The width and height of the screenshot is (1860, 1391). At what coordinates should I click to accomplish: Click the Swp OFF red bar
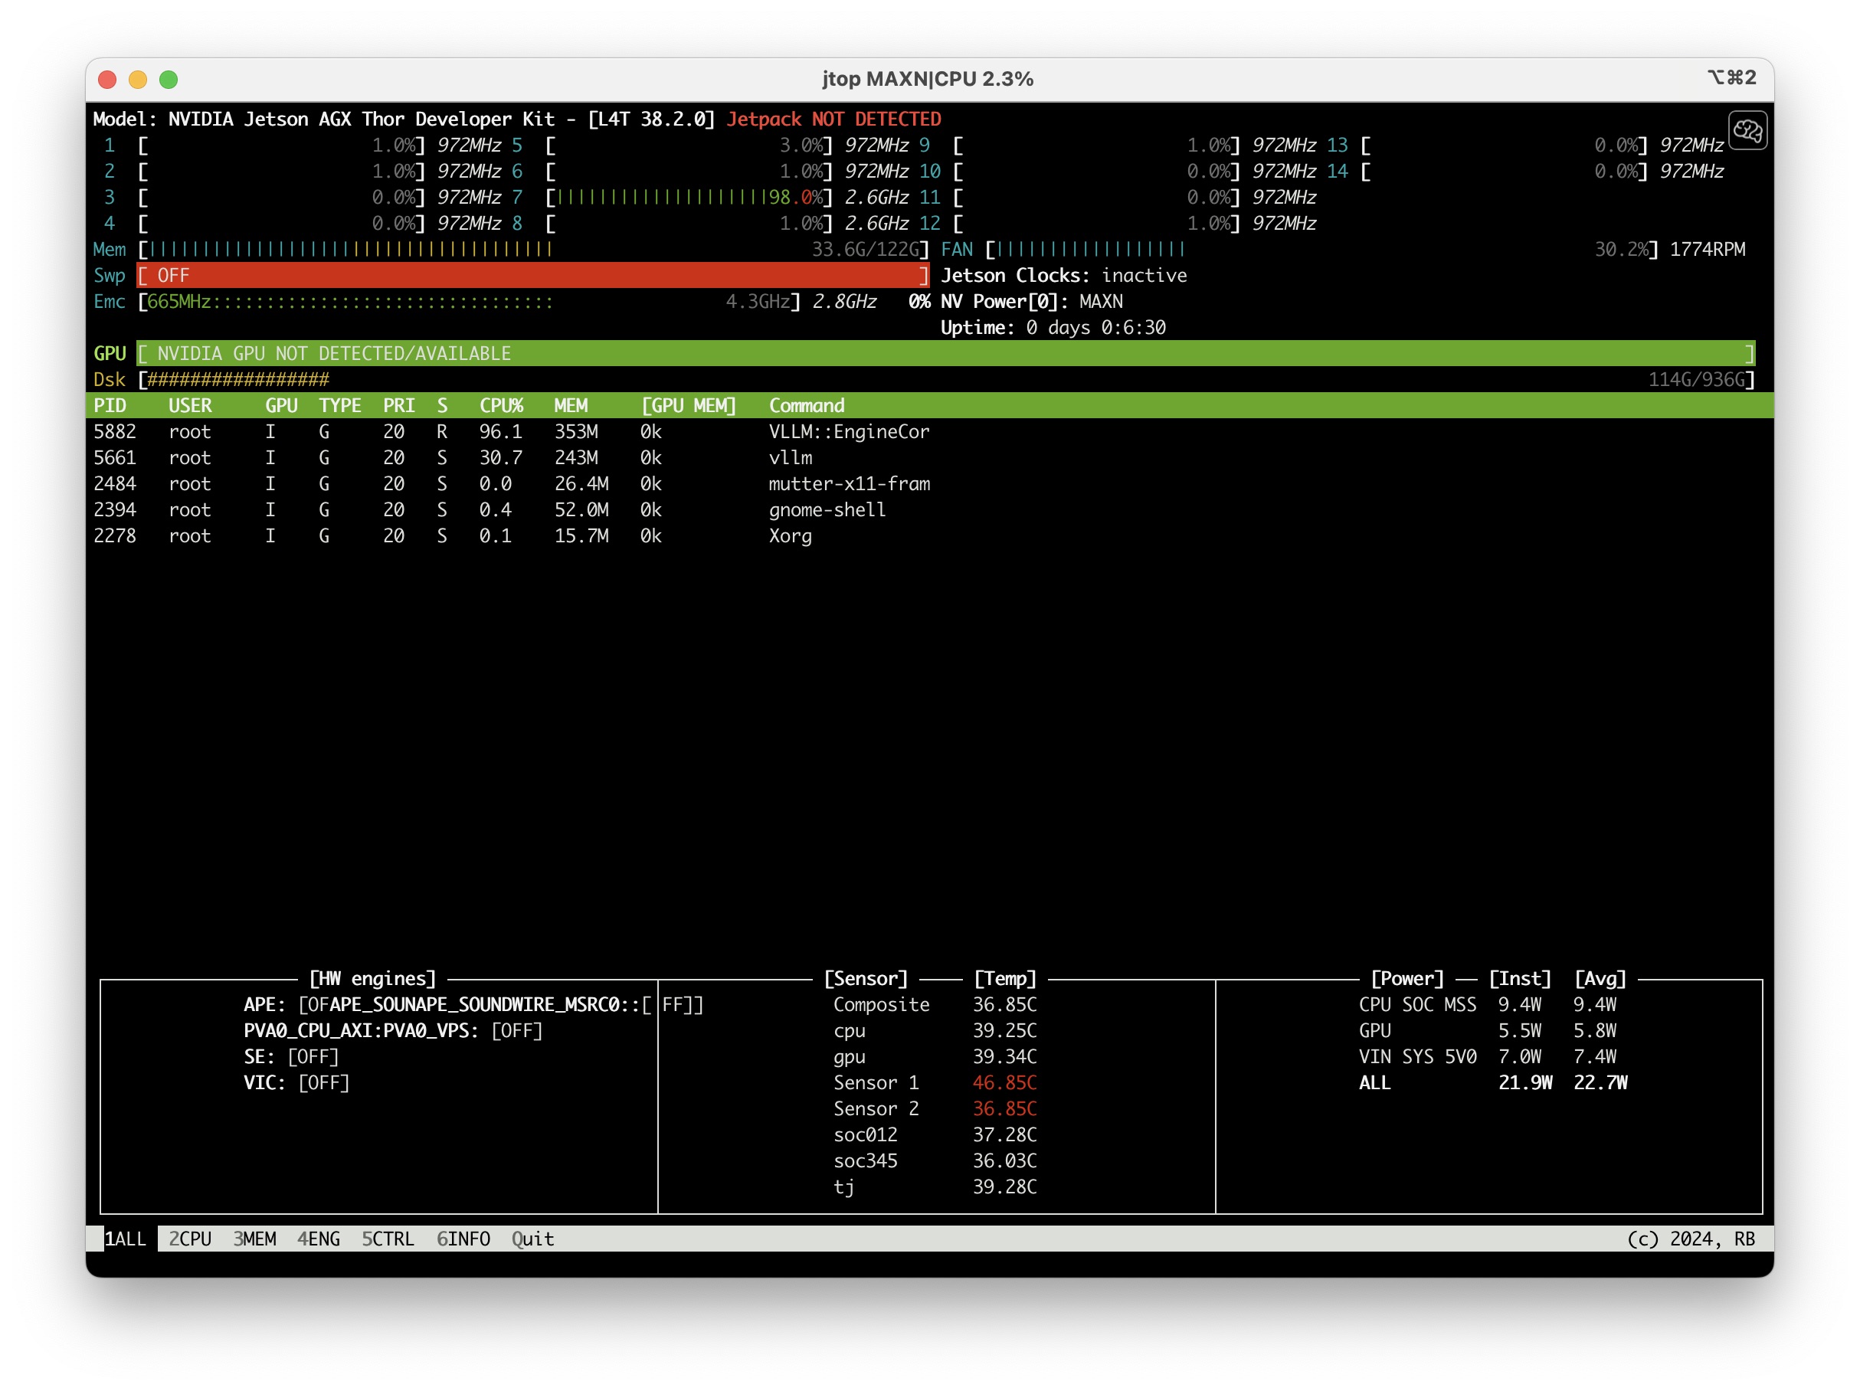(x=532, y=275)
